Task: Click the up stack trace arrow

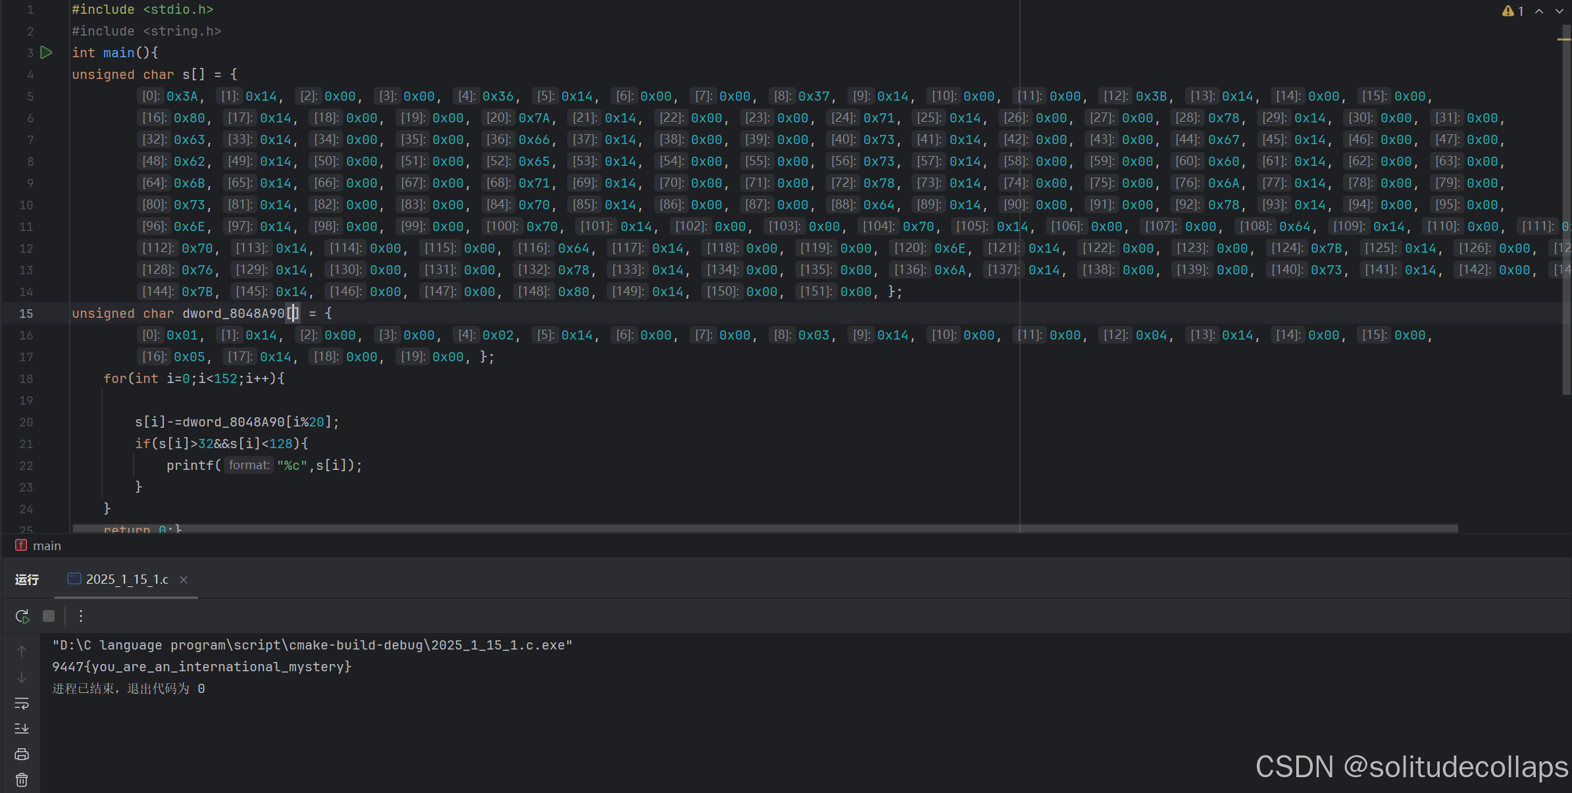Action: pos(22,651)
